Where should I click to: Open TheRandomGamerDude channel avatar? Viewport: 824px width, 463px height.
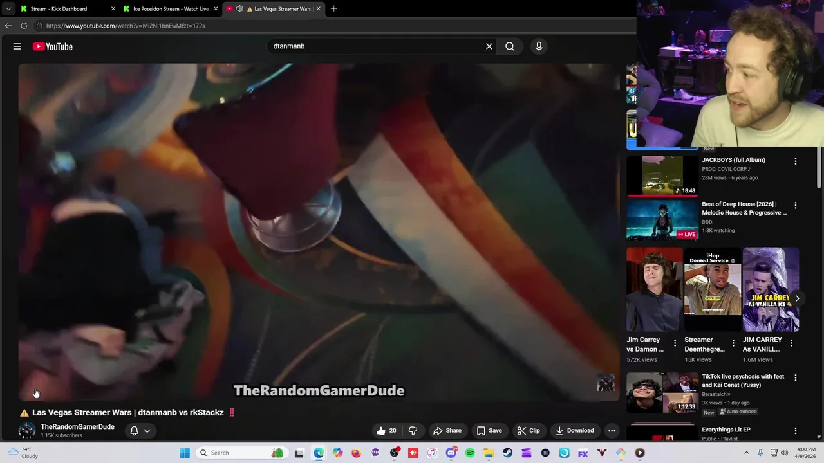click(x=27, y=431)
